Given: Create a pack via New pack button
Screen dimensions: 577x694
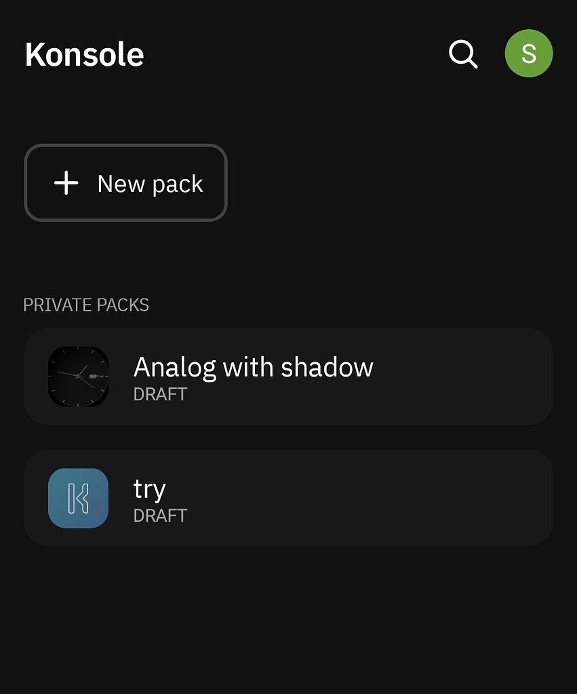Looking at the screenshot, I should (125, 182).
